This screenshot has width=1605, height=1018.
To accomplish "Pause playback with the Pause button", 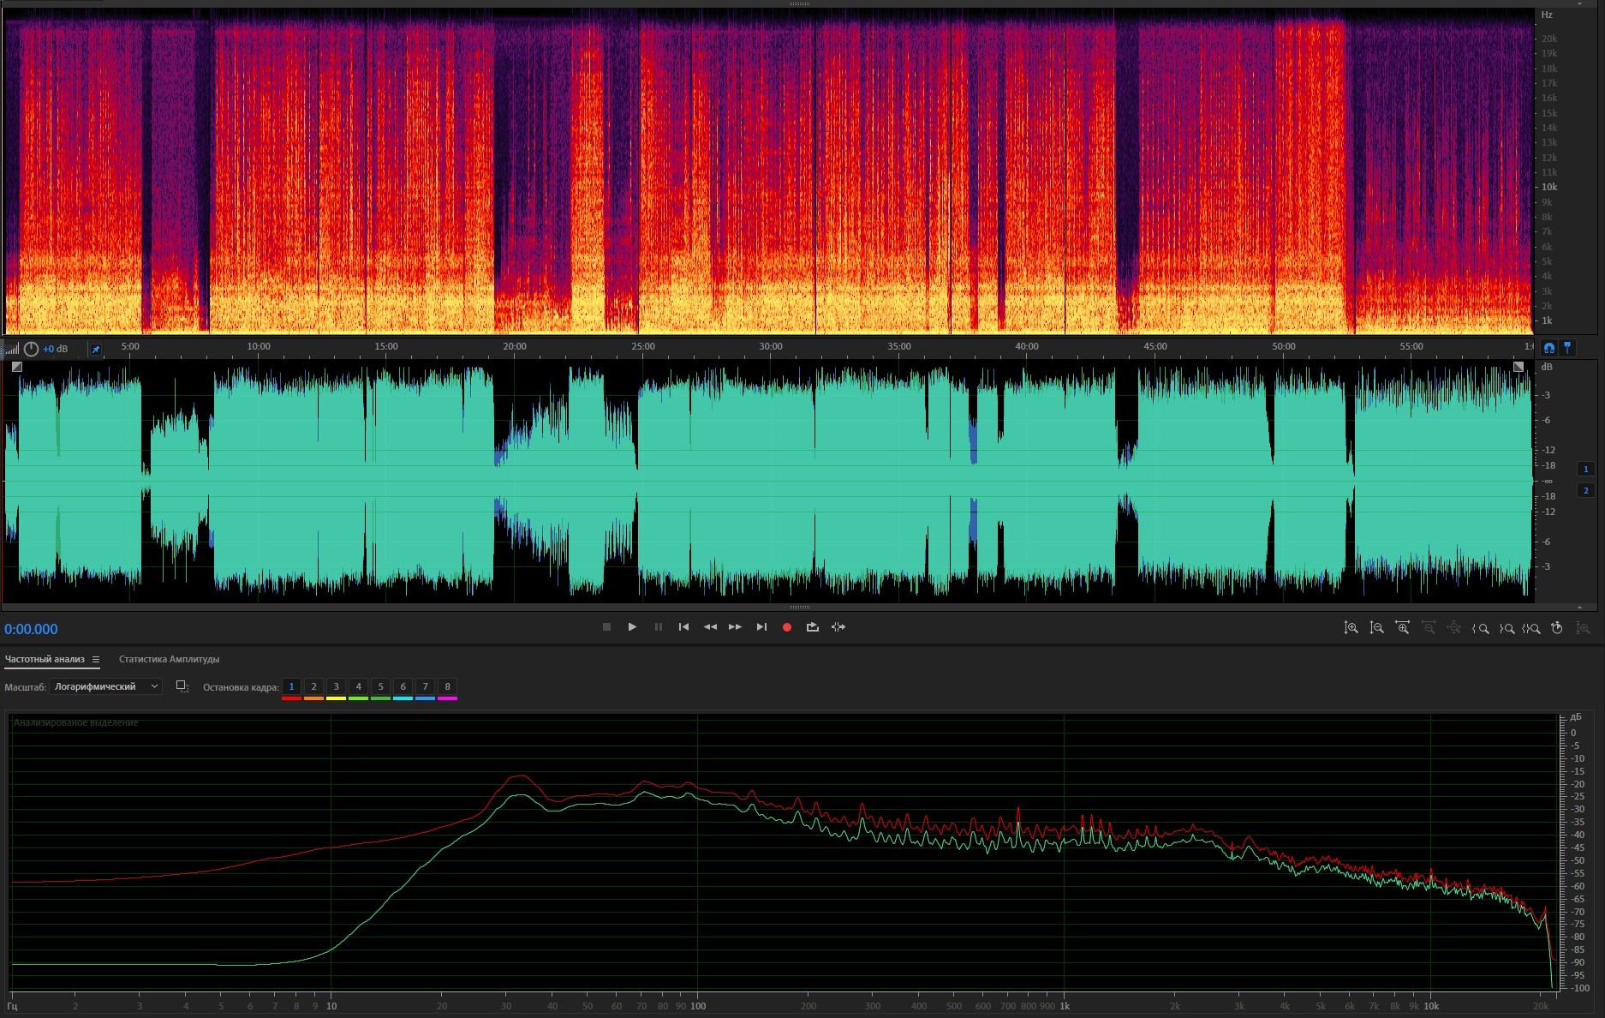I will coord(658,627).
